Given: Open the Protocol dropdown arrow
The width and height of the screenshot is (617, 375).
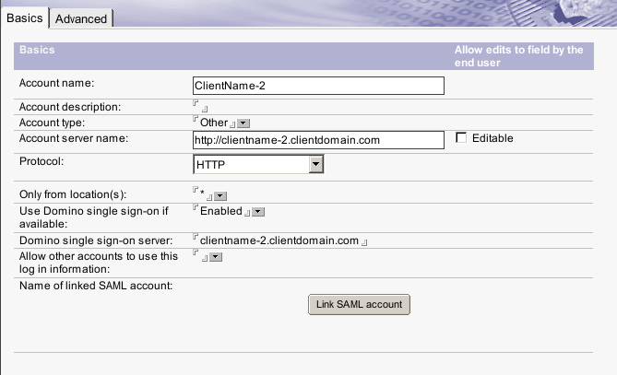Looking at the screenshot, I should click(x=315, y=164).
